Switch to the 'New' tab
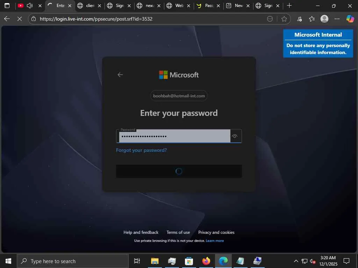358x268 pixels. (235, 6)
